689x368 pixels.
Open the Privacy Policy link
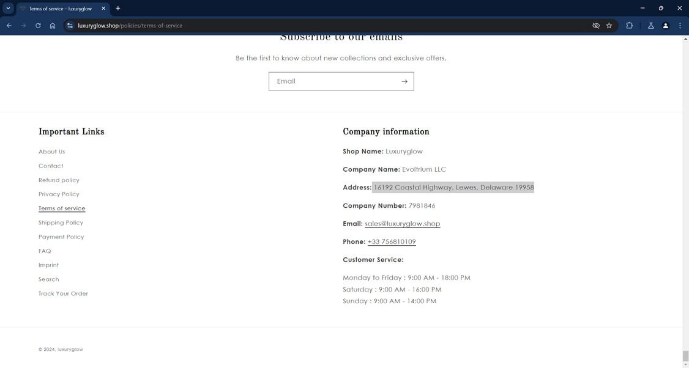pyautogui.click(x=59, y=194)
